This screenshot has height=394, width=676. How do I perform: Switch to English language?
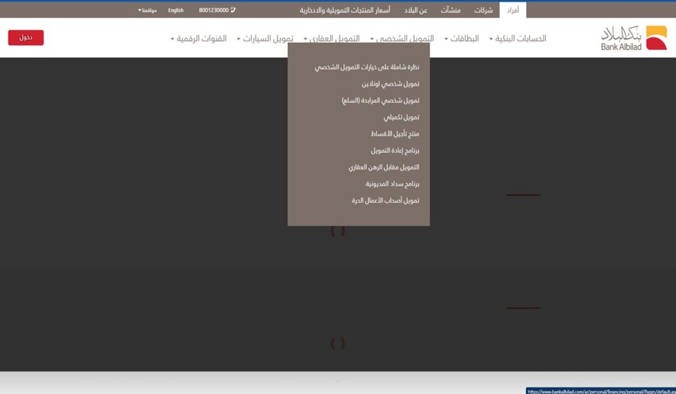pyautogui.click(x=176, y=11)
